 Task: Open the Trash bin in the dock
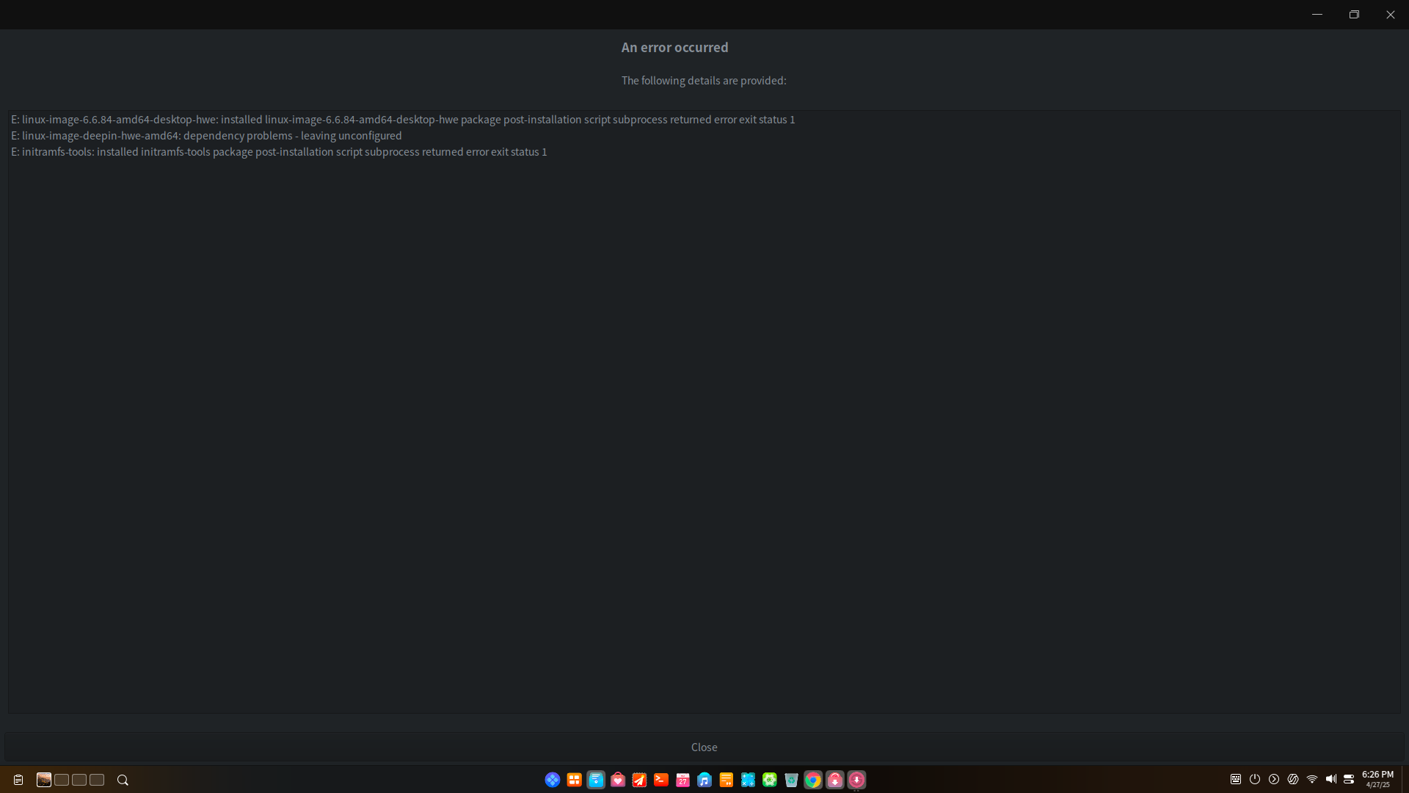(x=791, y=780)
